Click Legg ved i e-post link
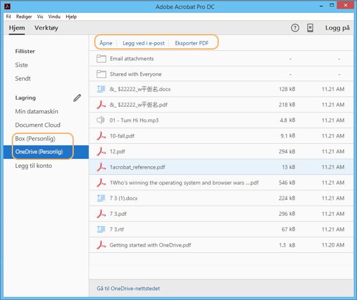The height and width of the screenshot is (300, 357). tap(143, 43)
